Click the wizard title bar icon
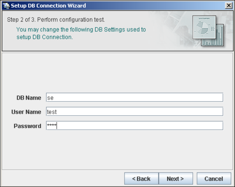The height and width of the screenshot is (187, 235). pyautogui.click(x=6, y=6)
